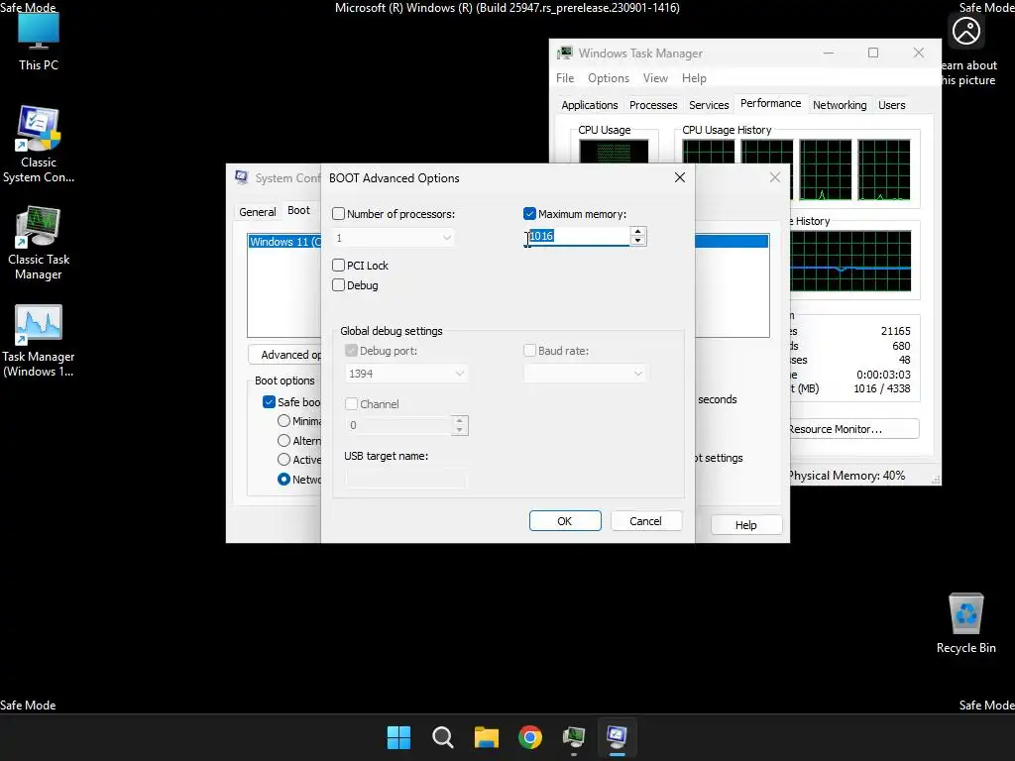Switch to Networking tab in Task Manager

pos(840,105)
